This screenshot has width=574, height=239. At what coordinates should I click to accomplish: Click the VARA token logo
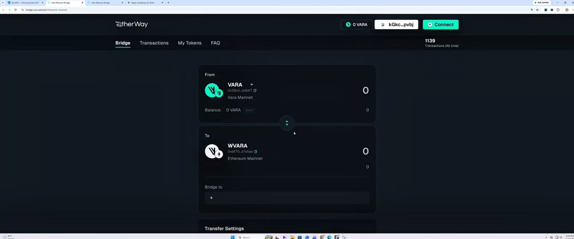(213, 91)
